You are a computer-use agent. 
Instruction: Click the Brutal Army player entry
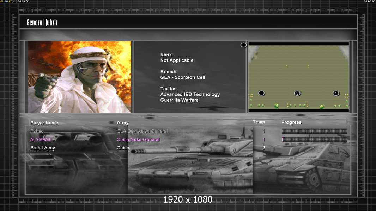[x=43, y=148]
